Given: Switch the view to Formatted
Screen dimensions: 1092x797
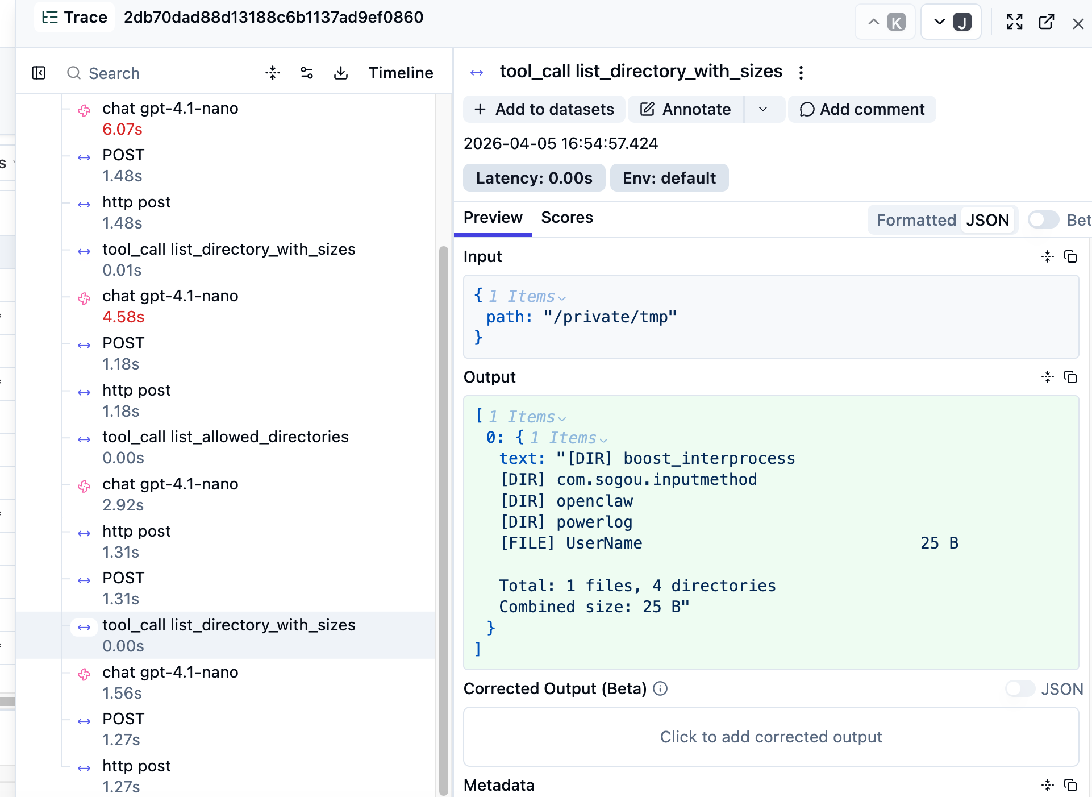Looking at the screenshot, I should [x=916, y=220].
